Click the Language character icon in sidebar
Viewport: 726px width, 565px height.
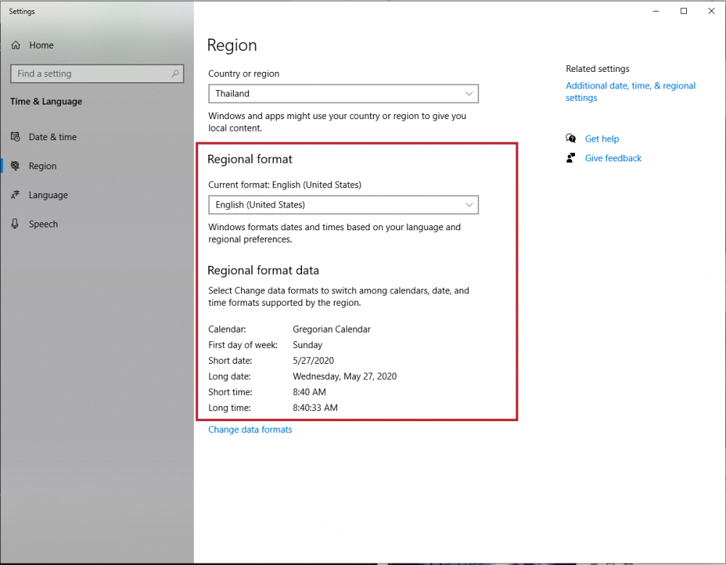[16, 195]
